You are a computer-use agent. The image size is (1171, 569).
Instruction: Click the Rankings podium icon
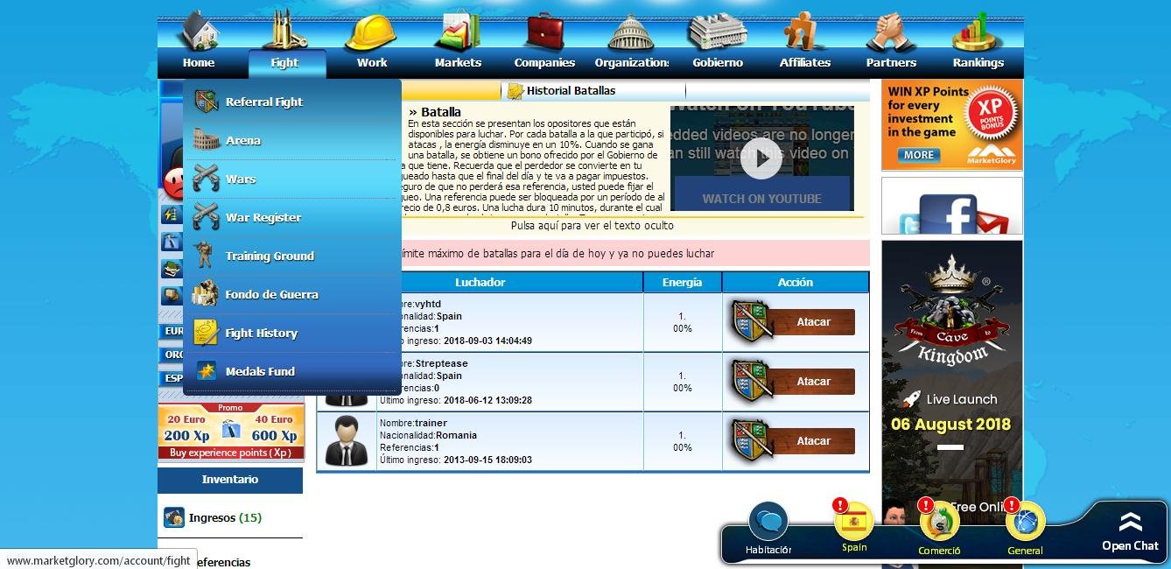978,32
